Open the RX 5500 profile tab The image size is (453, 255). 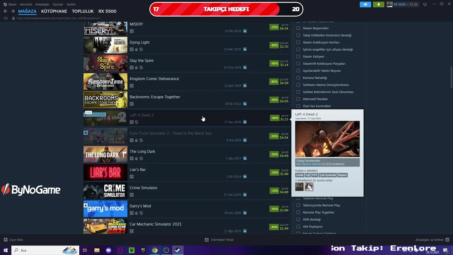pos(107,11)
